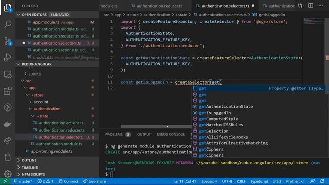This screenshot has height=185, width=329.
Task: Click the editor horizontal scrollbar
Action: tap(156, 127)
